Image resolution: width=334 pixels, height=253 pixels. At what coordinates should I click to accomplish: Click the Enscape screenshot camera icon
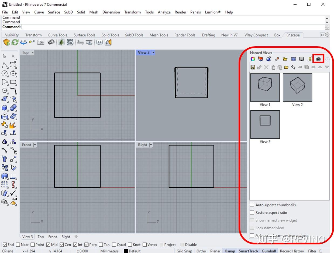[x=41, y=42]
